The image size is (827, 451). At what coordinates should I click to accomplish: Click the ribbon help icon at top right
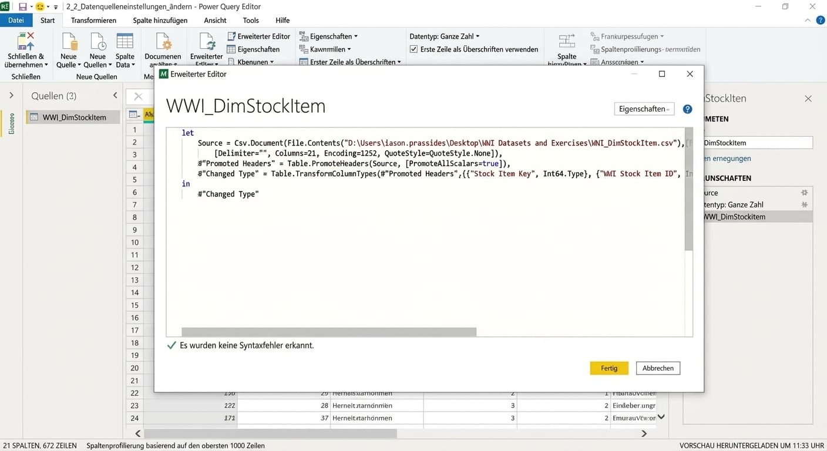(x=821, y=20)
